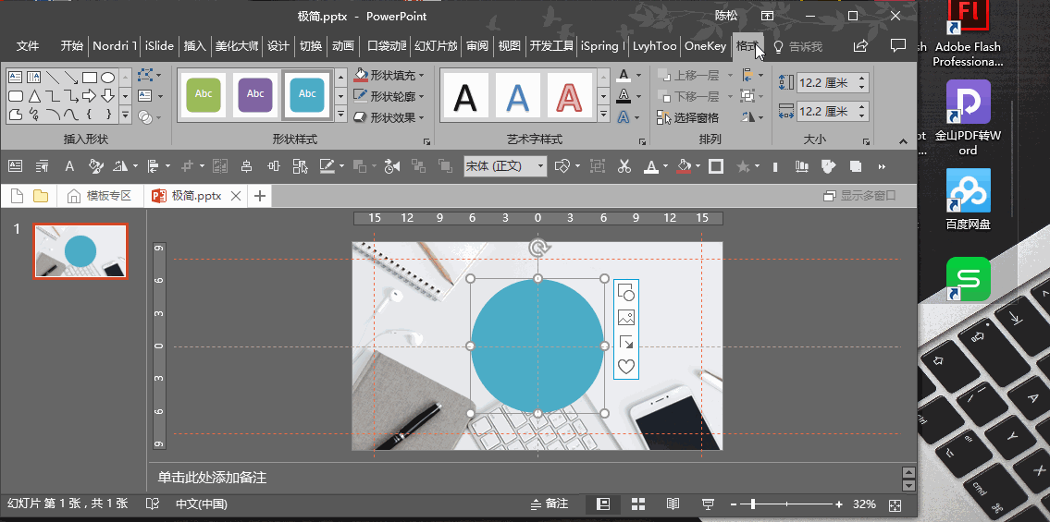Click the picture icon in the floating shape toolbar
This screenshot has height=522, width=1050.
point(626,318)
